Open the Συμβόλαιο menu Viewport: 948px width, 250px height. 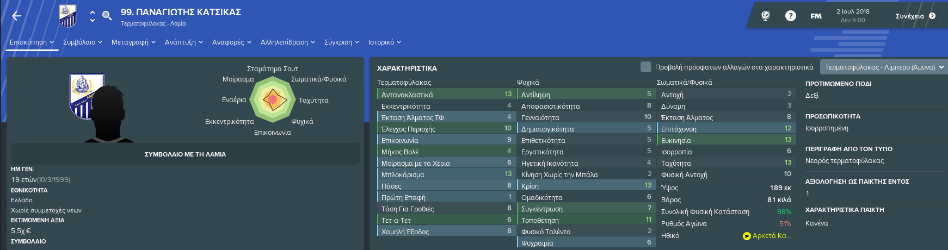[83, 42]
